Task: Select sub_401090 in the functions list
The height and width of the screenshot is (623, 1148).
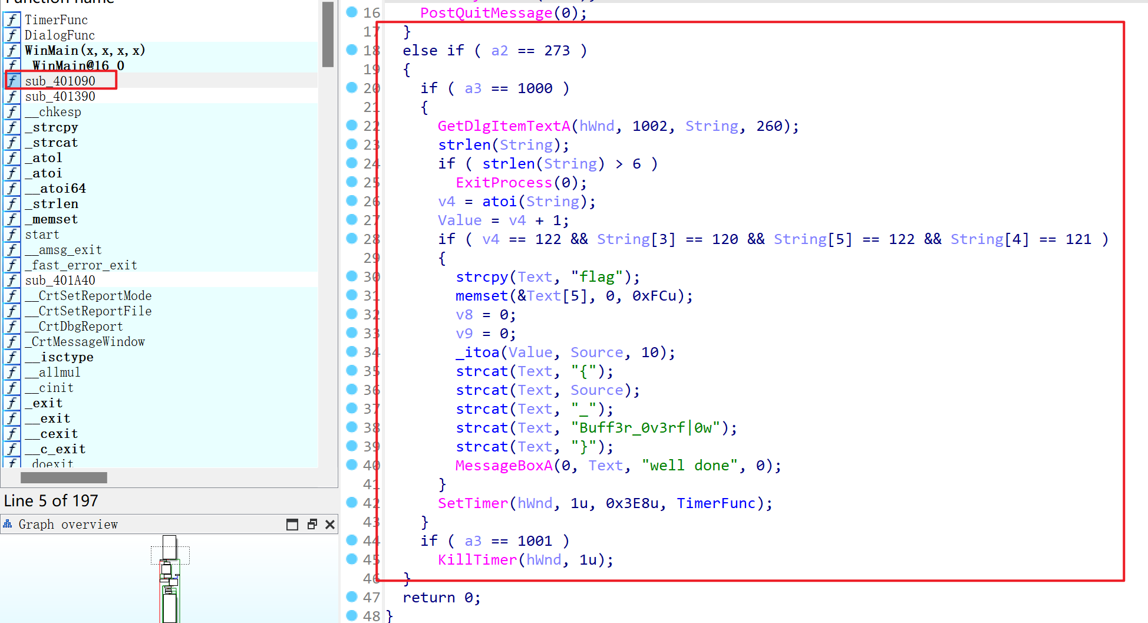Action: (60, 81)
